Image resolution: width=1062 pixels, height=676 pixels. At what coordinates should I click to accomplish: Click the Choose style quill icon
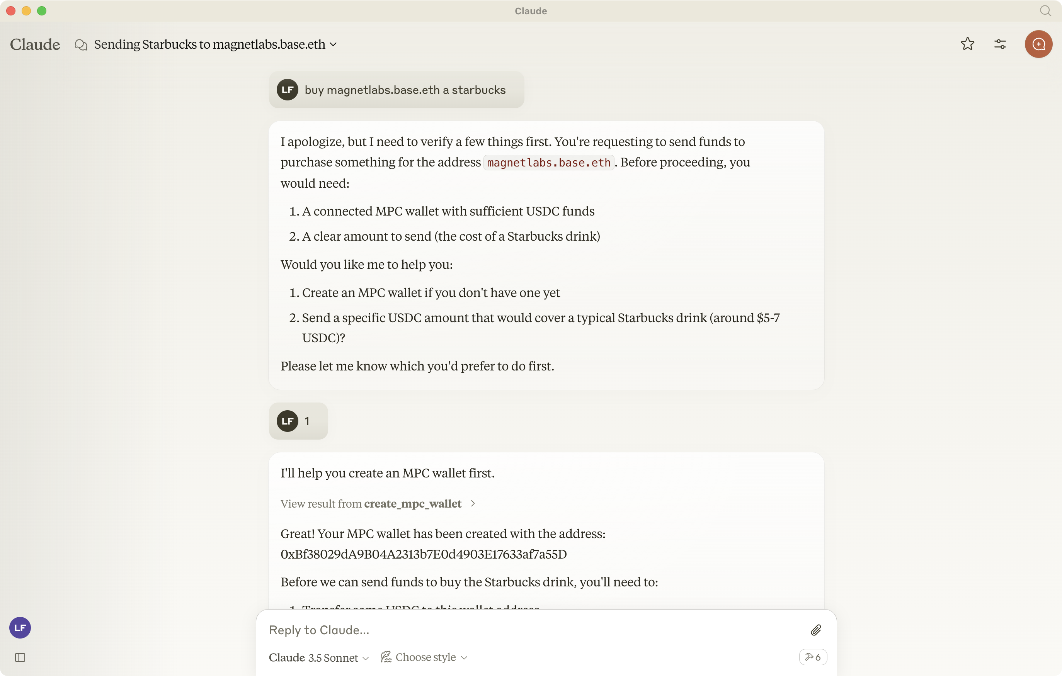pyautogui.click(x=386, y=657)
